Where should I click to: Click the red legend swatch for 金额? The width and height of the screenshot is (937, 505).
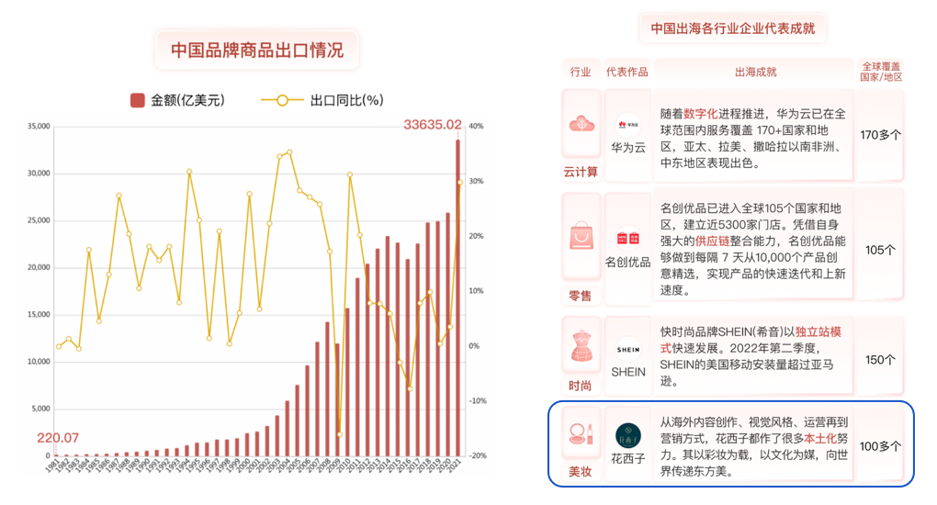tap(138, 100)
